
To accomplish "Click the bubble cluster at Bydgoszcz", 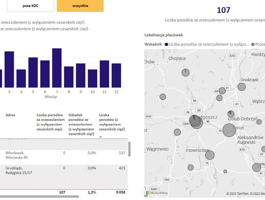I will click(x=196, y=122).
